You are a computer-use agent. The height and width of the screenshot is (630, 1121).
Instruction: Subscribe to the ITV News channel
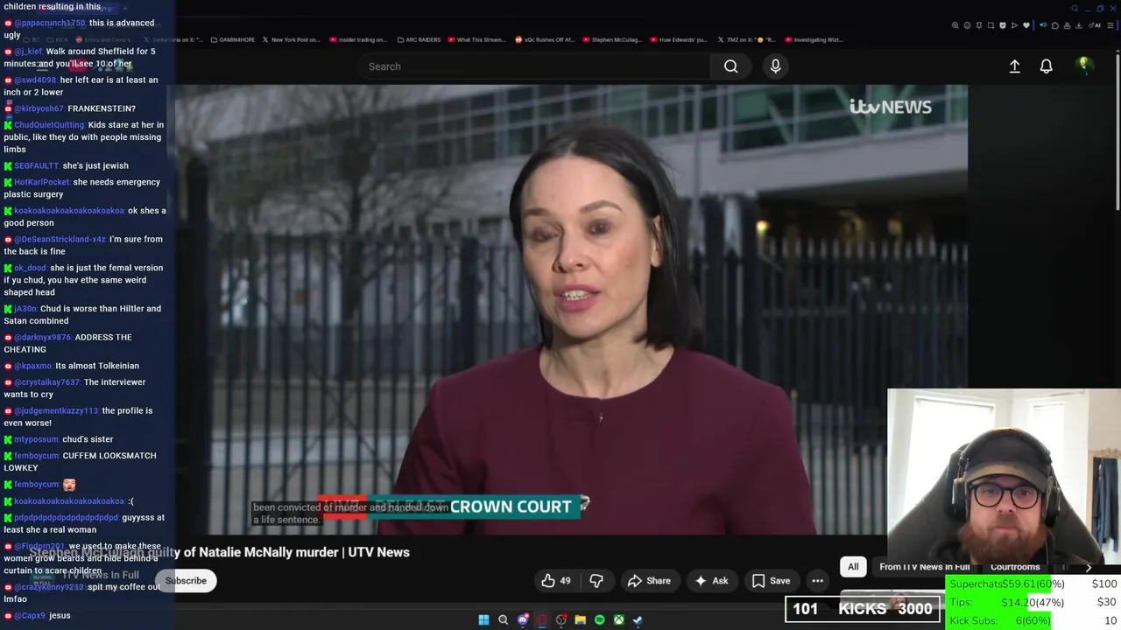[186, 581]
